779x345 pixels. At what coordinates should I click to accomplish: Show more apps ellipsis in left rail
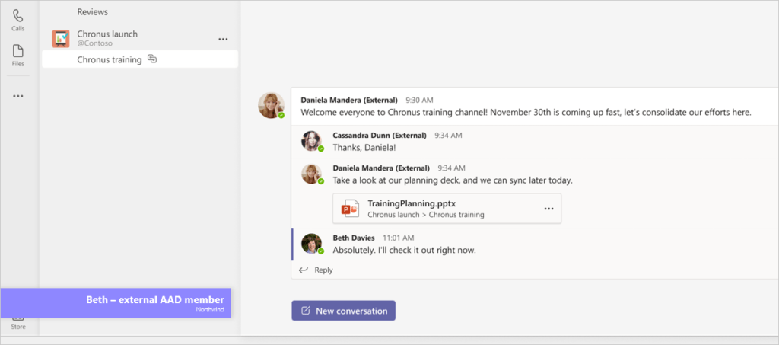click(x=18, y=96)
